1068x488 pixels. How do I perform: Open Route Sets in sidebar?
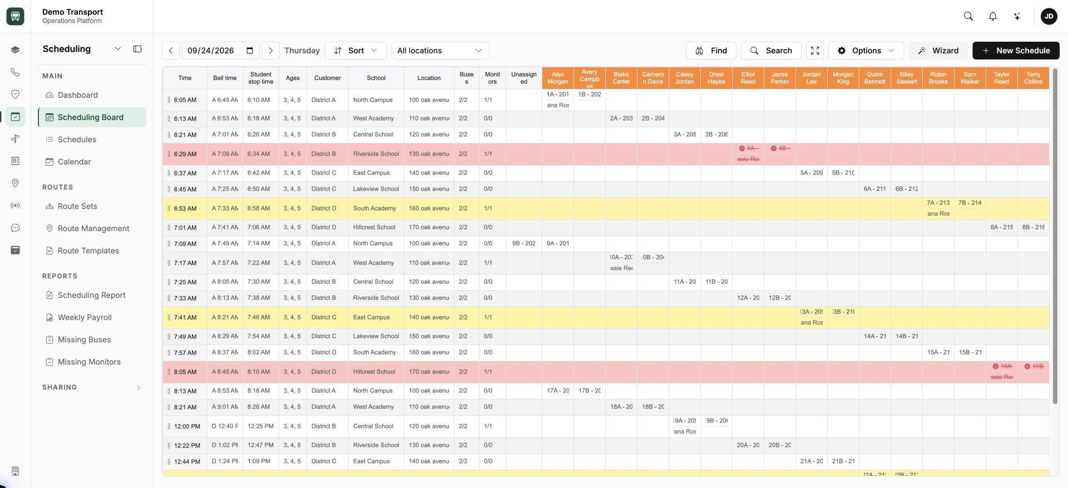pyautogui.click(x=92, y=206)
